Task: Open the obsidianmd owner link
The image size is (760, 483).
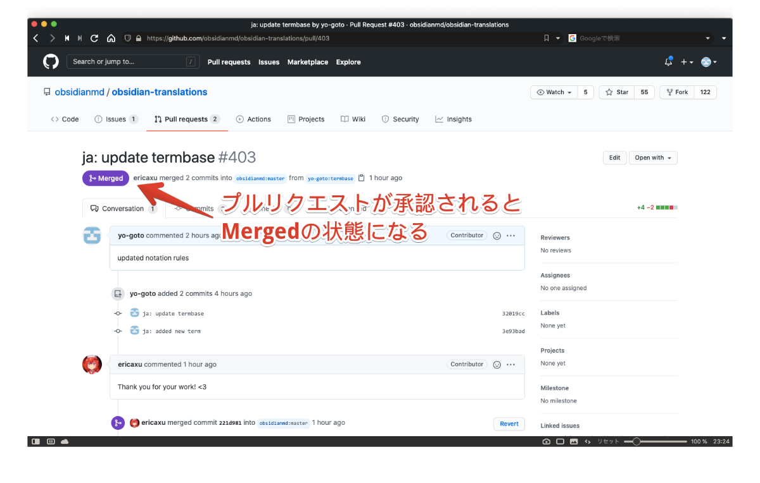Action: click(79, 92)
